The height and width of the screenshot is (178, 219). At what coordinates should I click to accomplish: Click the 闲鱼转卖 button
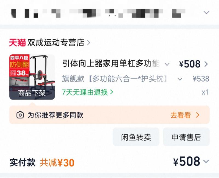(x=136, y=137)
